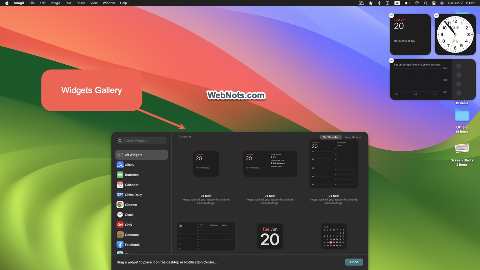Remove the clock desktop widget with minus button

[x=436, y=16]
